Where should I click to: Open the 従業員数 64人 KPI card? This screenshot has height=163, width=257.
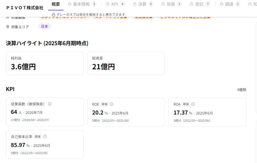tap(45, 112)
